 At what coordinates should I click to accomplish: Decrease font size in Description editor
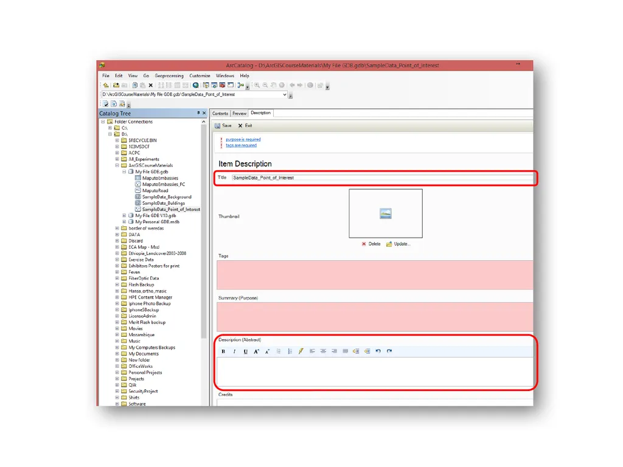pos(268,351)
